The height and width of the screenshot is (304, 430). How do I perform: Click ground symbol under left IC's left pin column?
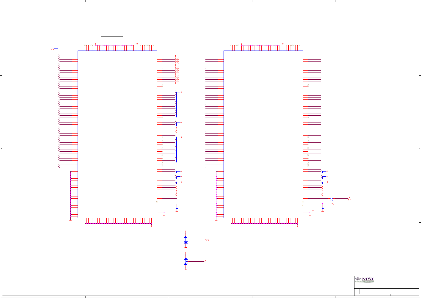(70, 220)
